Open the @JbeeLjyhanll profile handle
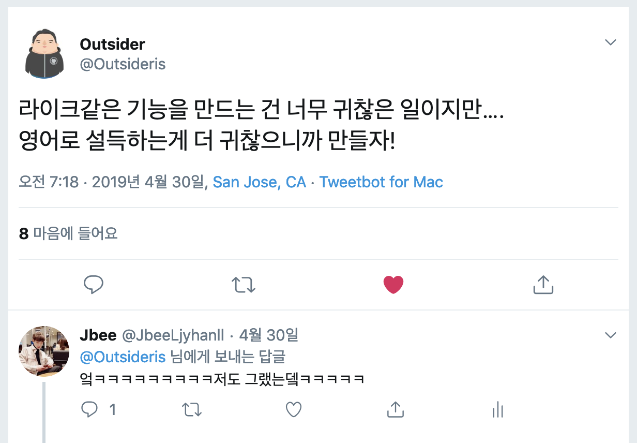The image size is (637, 443). pyautogui.click(x=173, y=335)
